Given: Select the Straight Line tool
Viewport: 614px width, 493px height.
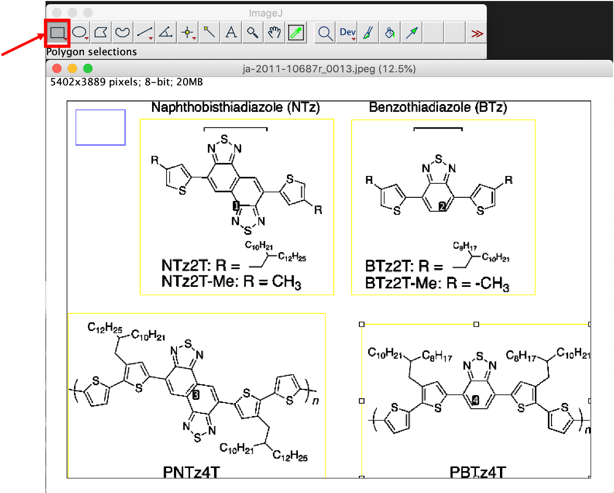Looking at the screenshot, I should (144, 33).
